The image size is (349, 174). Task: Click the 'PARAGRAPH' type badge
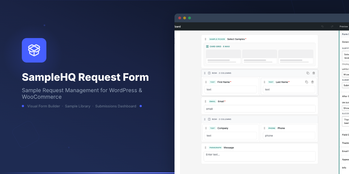215,148
